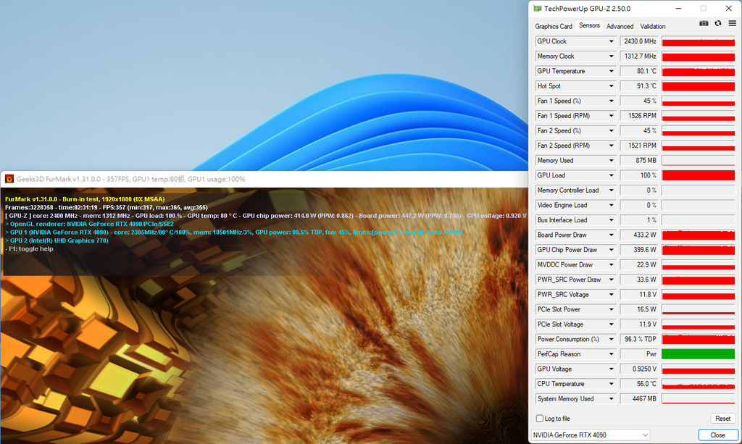Image resolution: width=742 pixels, height=444 pixels.
Task: Click the 1526 RPM Fan 1 value
Action: 639,116
